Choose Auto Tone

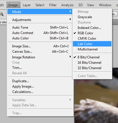[x=40, y=27]
